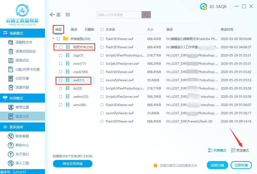Select the 误清空回收站 recycle bin icon
This screenshot has width=257, height=174.
[x=11, y=51]
